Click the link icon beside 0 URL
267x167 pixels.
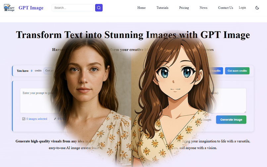coord(55,119)
